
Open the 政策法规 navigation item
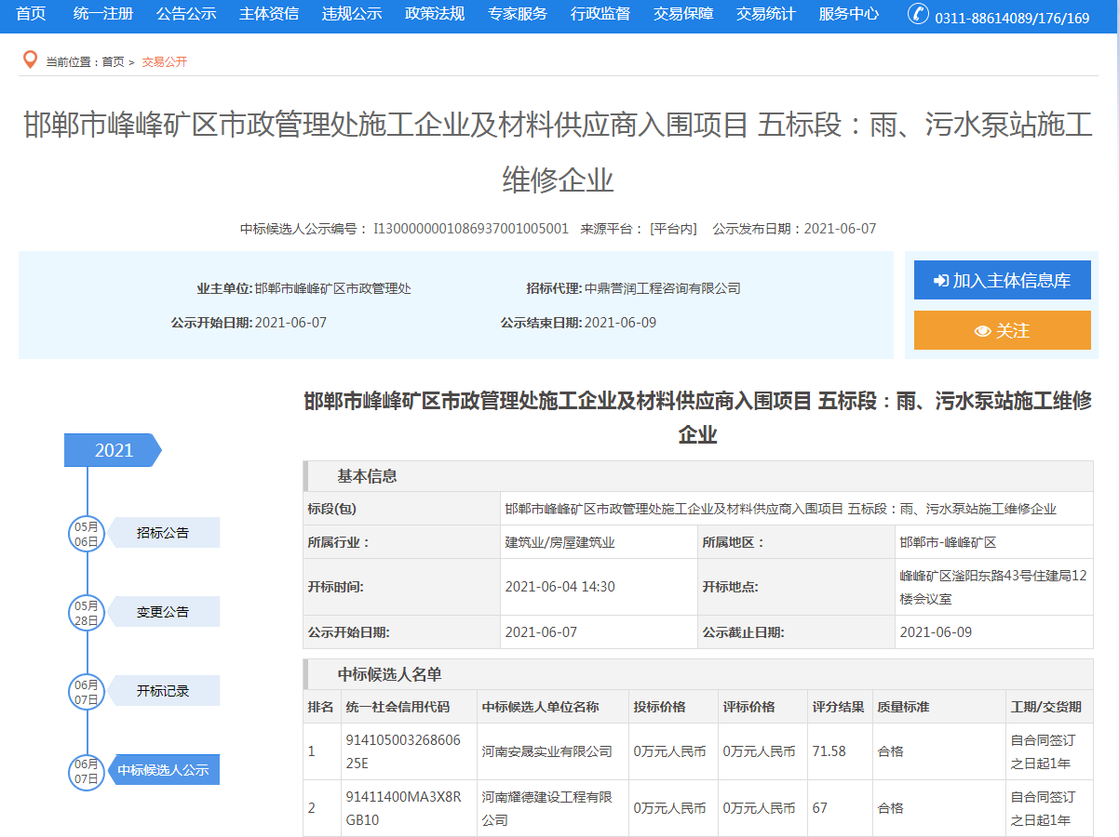click(x=435, y=14)
